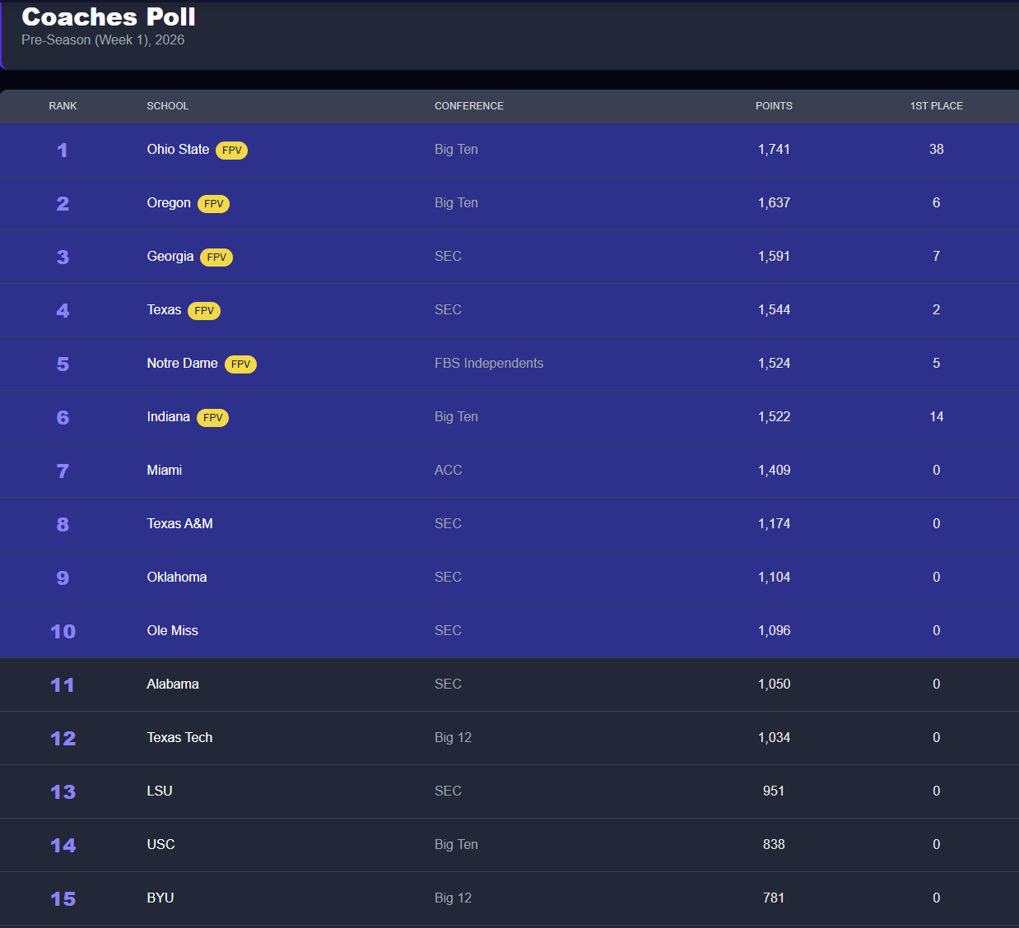Click the 1,544 points value
1019x928 pixels.
(x=774, y=309)
